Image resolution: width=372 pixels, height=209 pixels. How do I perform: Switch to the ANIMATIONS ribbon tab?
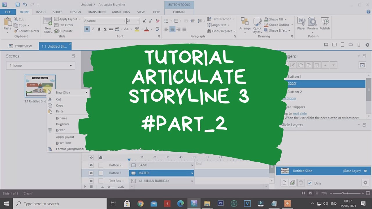(121, 12)
